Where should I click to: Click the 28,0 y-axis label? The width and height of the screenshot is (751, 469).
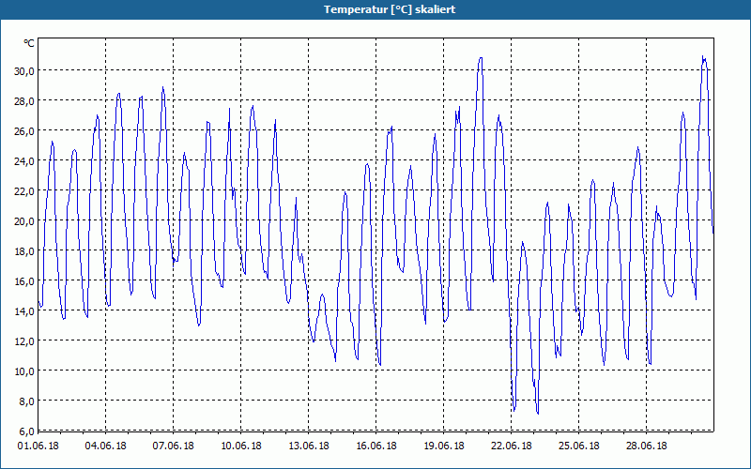pyautogui.click(x=24, y=100)
